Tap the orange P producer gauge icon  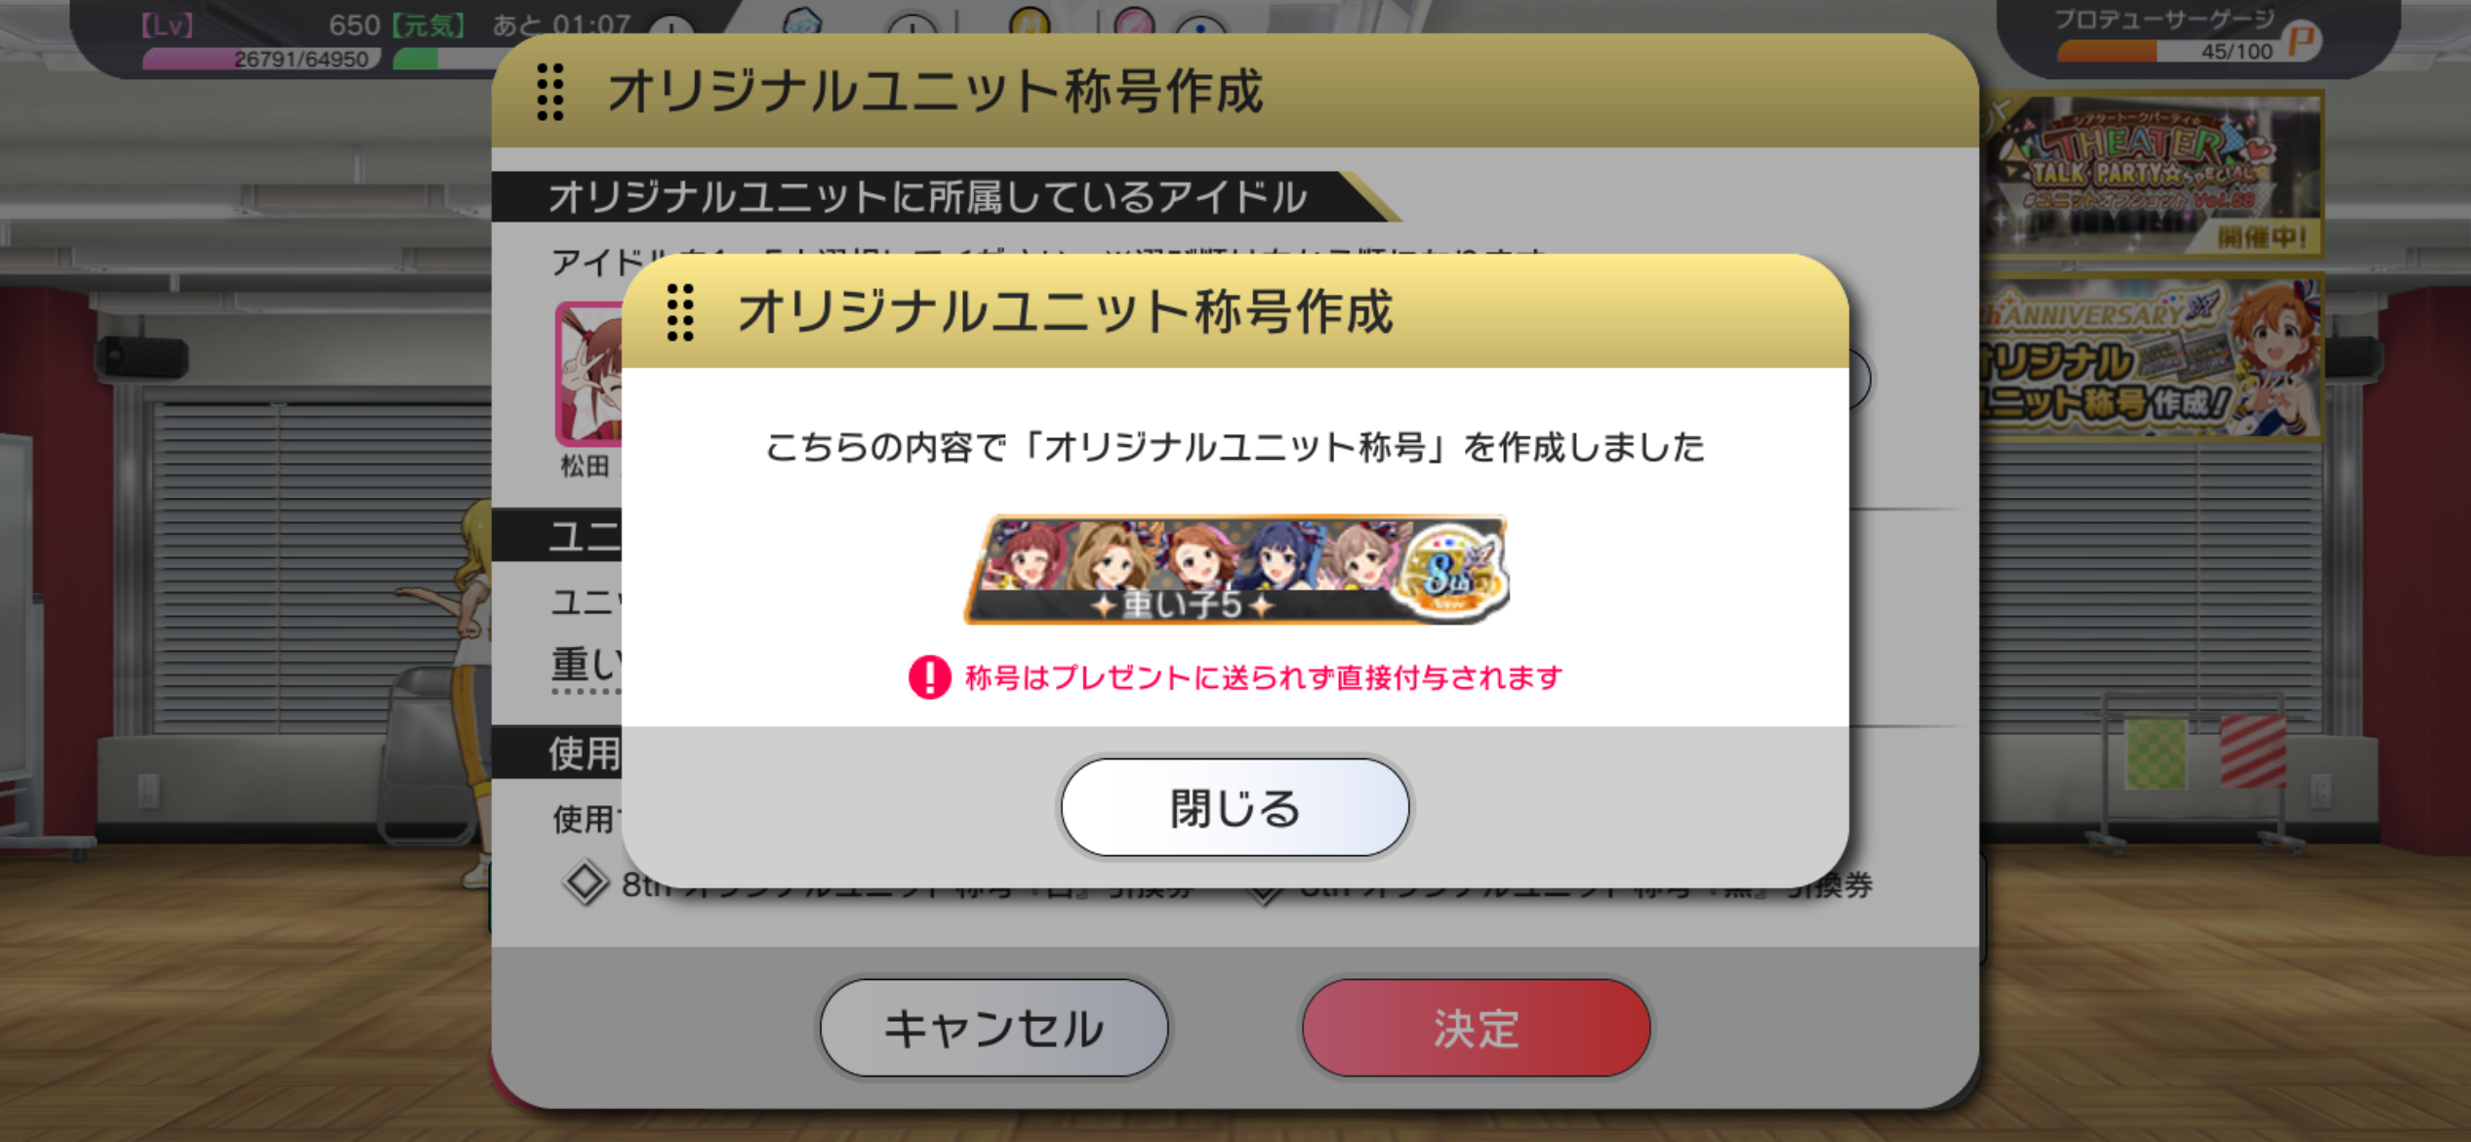coord(2302,40)
